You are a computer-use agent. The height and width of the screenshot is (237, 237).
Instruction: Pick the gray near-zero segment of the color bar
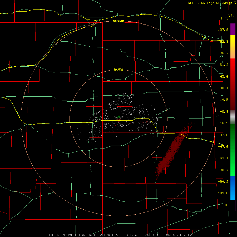233,117
